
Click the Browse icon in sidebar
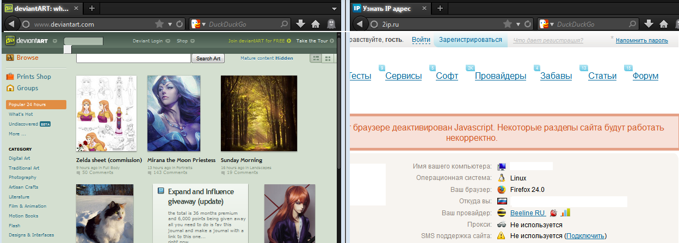pos(10,58)
